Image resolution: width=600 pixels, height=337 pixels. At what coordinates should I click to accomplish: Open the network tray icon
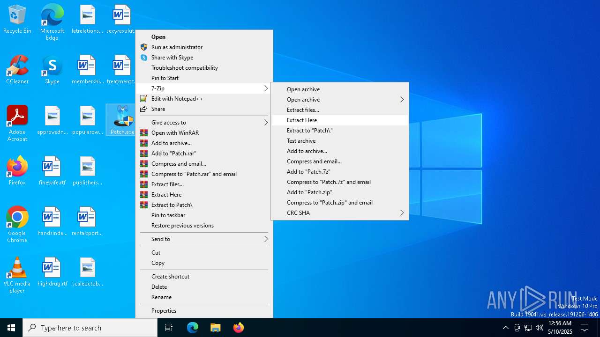tap(528, 328)
